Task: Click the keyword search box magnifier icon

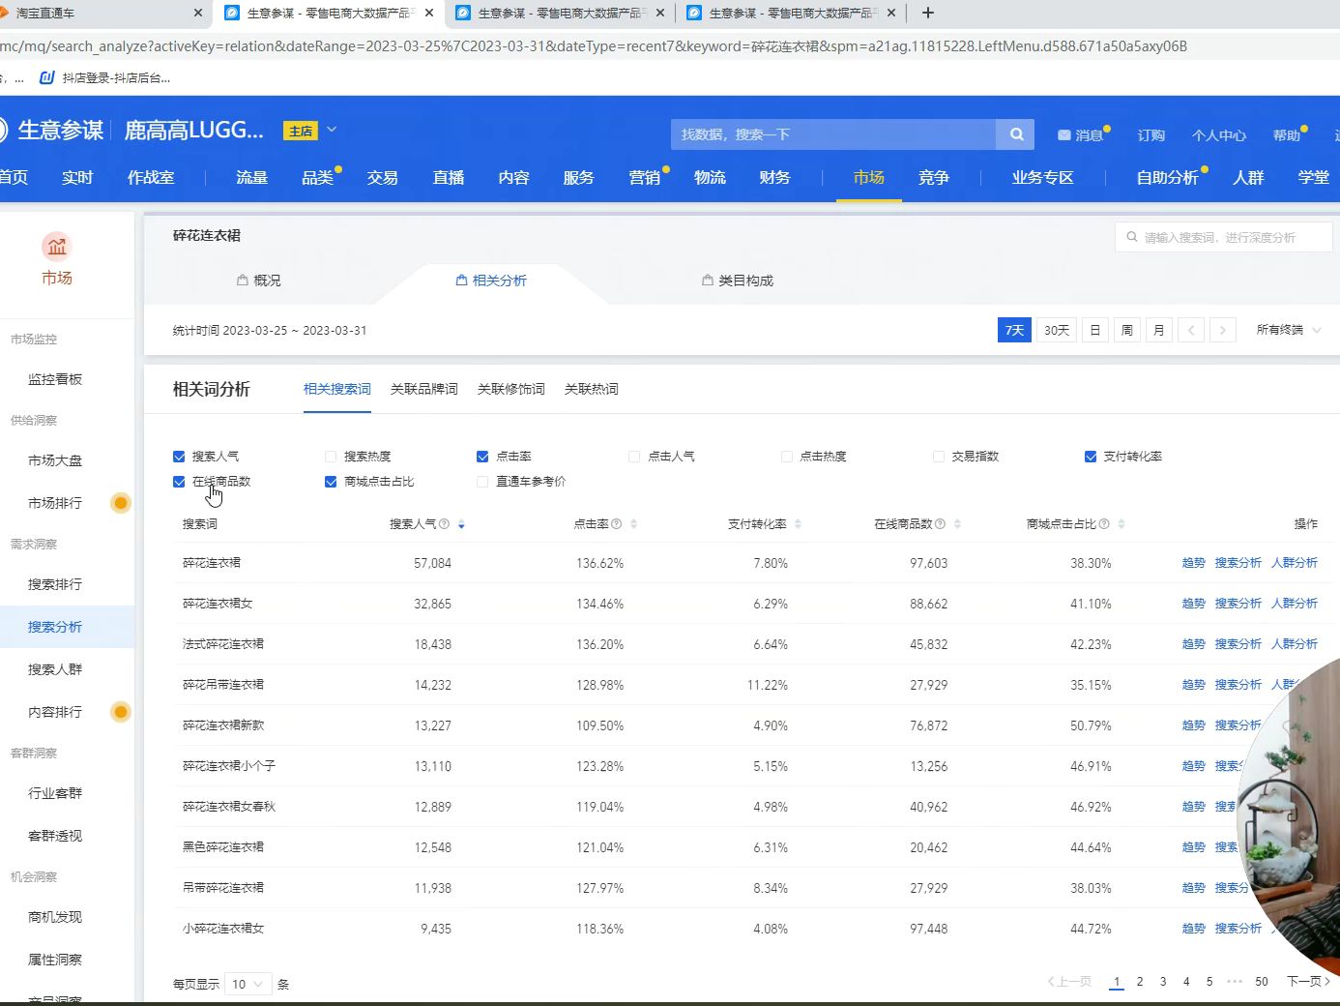Action: coord(1132,237)
